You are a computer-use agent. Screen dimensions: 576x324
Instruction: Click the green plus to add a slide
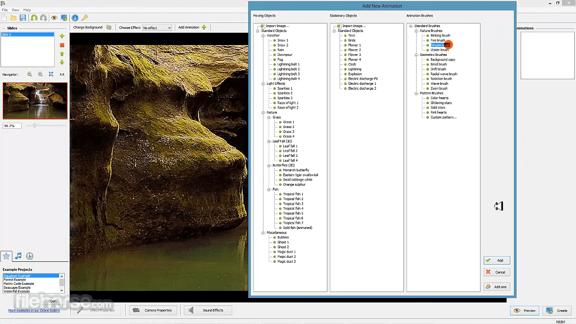coord(62,36)
